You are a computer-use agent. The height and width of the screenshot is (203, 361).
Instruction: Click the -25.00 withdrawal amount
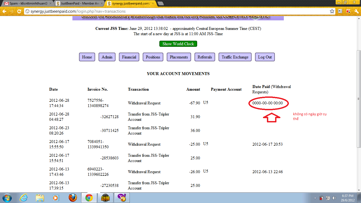[x=194, y=144]
